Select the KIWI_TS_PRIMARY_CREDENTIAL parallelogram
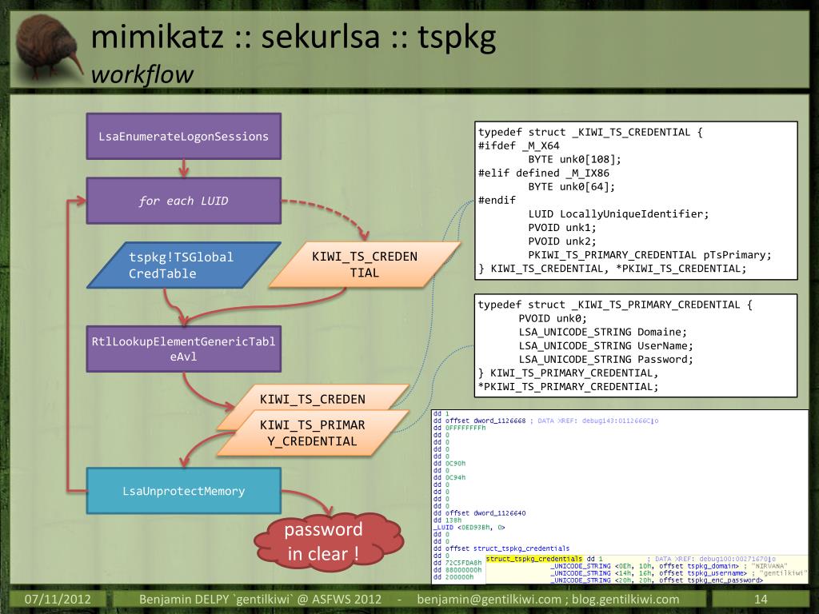The height and width of the screenshot is (614, 819). click(x=313, y=433)
